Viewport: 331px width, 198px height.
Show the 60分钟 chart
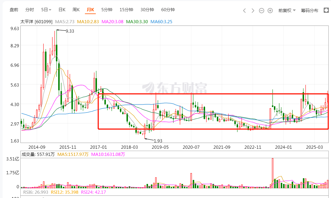coord(168,10)
